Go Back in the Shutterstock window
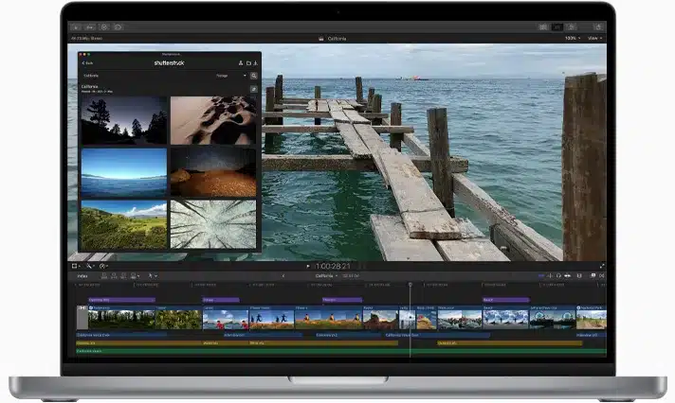 (87, 63)
